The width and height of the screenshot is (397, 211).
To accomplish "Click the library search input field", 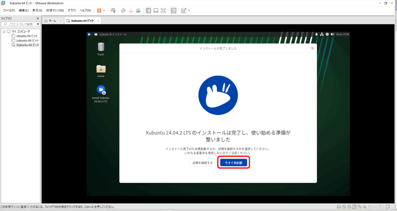I will pos(21,24).
